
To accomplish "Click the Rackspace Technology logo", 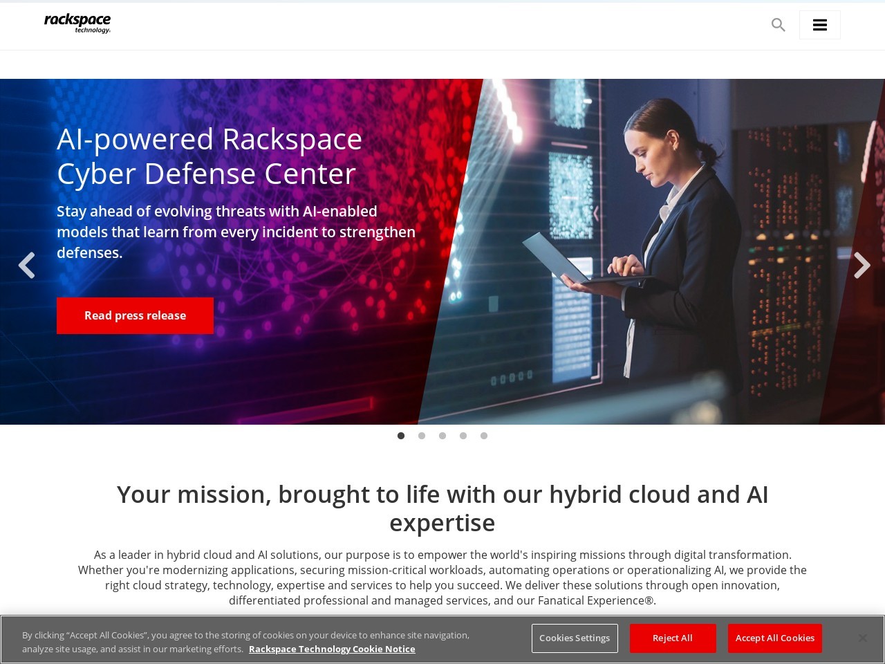I will pos(77,24).
